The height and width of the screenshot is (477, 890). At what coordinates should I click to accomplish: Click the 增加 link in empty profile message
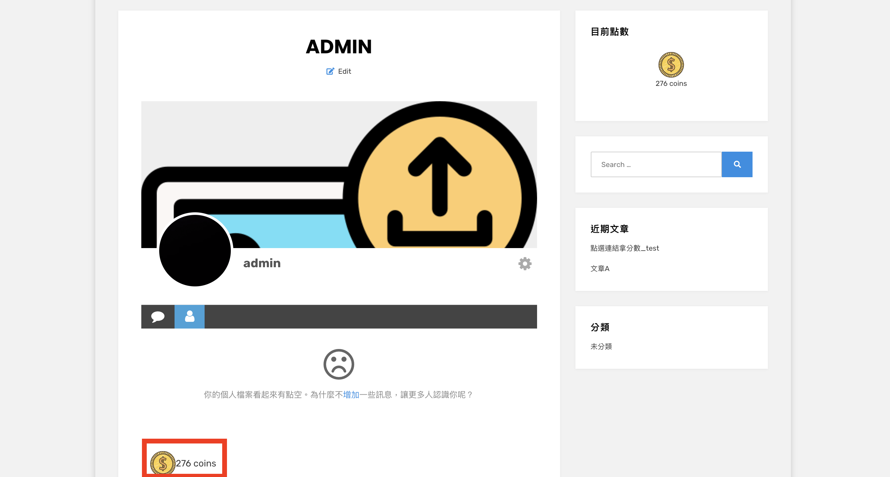[351, 395]
